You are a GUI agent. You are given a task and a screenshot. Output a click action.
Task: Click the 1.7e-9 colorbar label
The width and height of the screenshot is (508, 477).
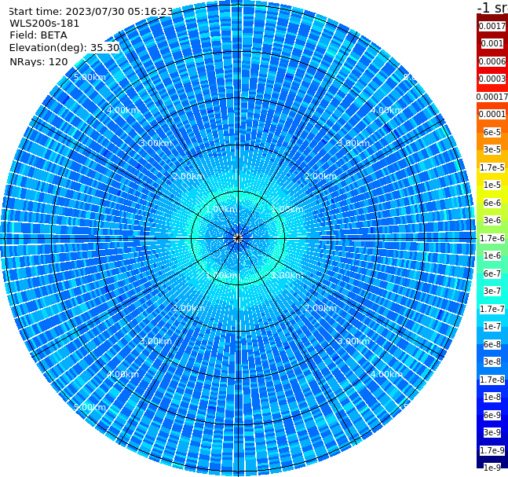coord(492,450)
